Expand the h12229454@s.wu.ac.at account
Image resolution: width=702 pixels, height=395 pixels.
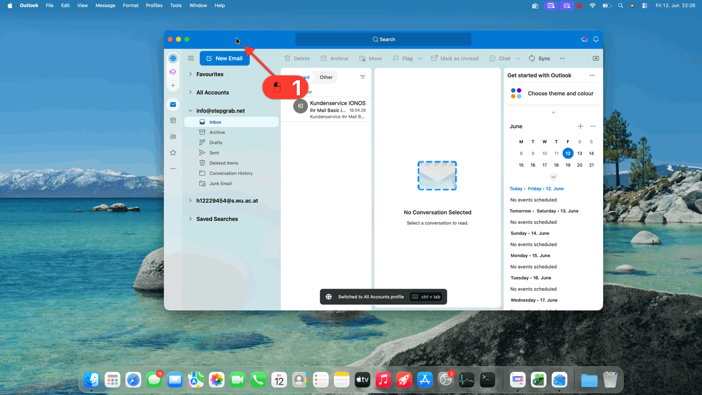coord(190,200)
